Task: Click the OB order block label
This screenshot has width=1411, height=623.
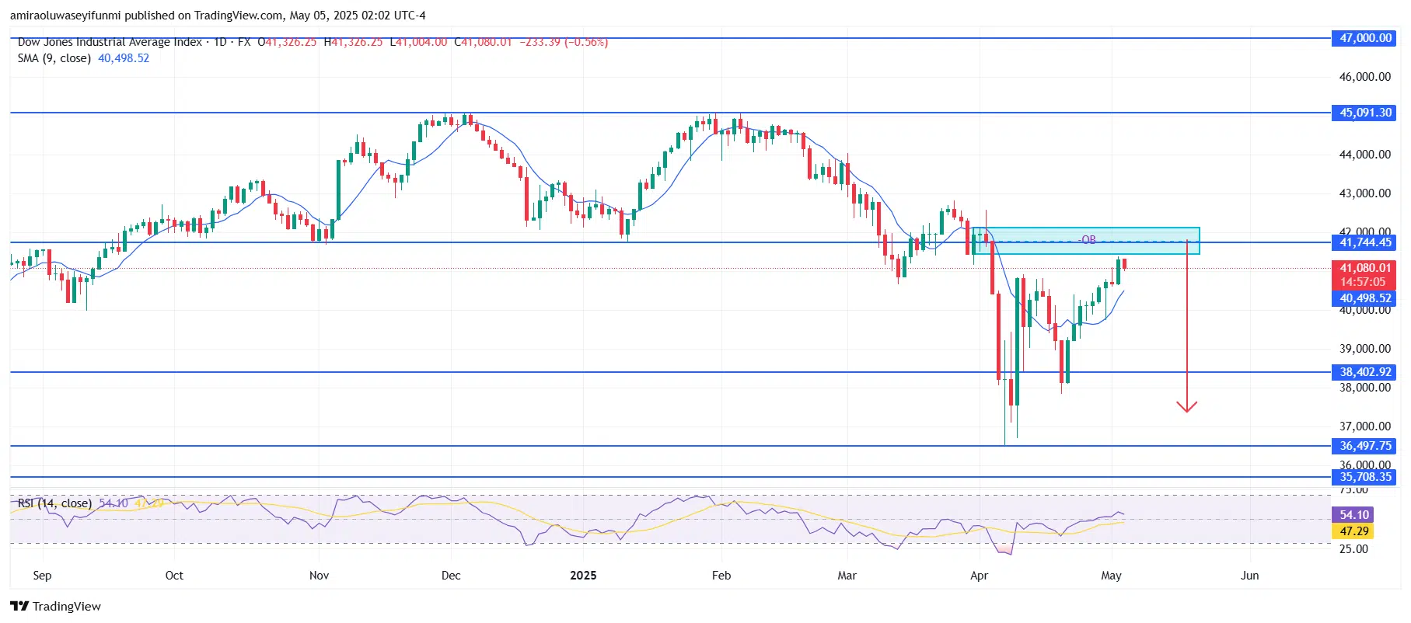Action: (1088, 239)
